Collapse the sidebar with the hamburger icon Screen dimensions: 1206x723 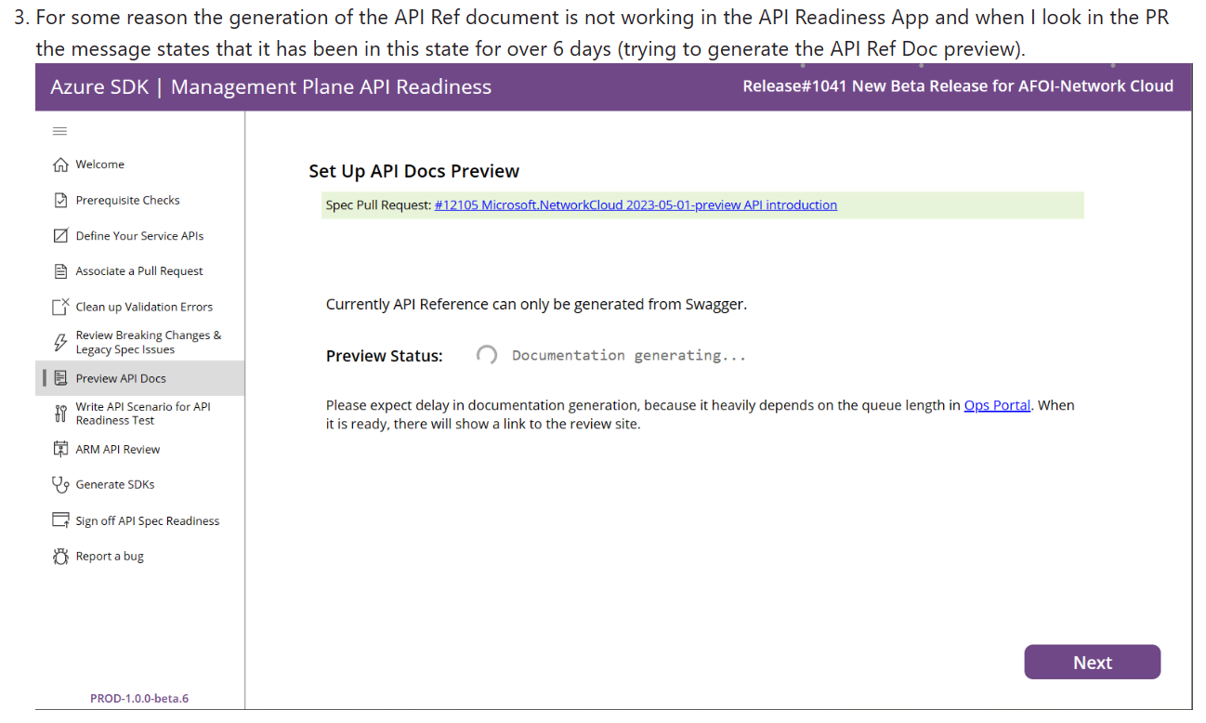59,131
